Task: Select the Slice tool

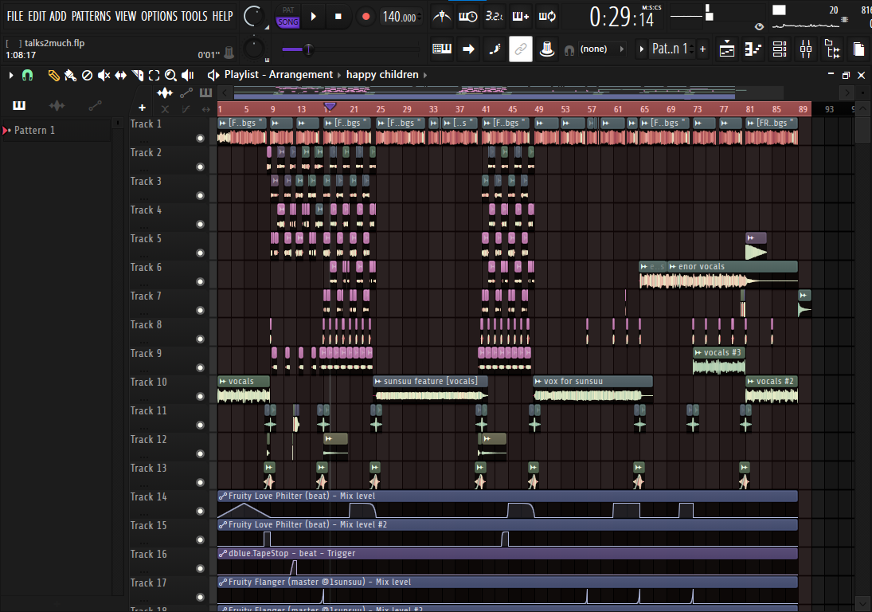Action: point(137,75)
